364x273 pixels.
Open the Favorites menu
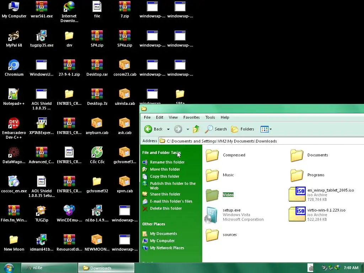pos(192,117)
